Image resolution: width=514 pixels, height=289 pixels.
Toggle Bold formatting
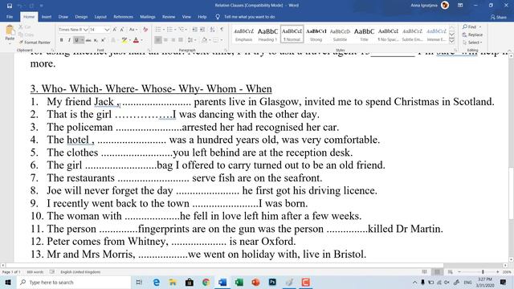coord(61,40)
